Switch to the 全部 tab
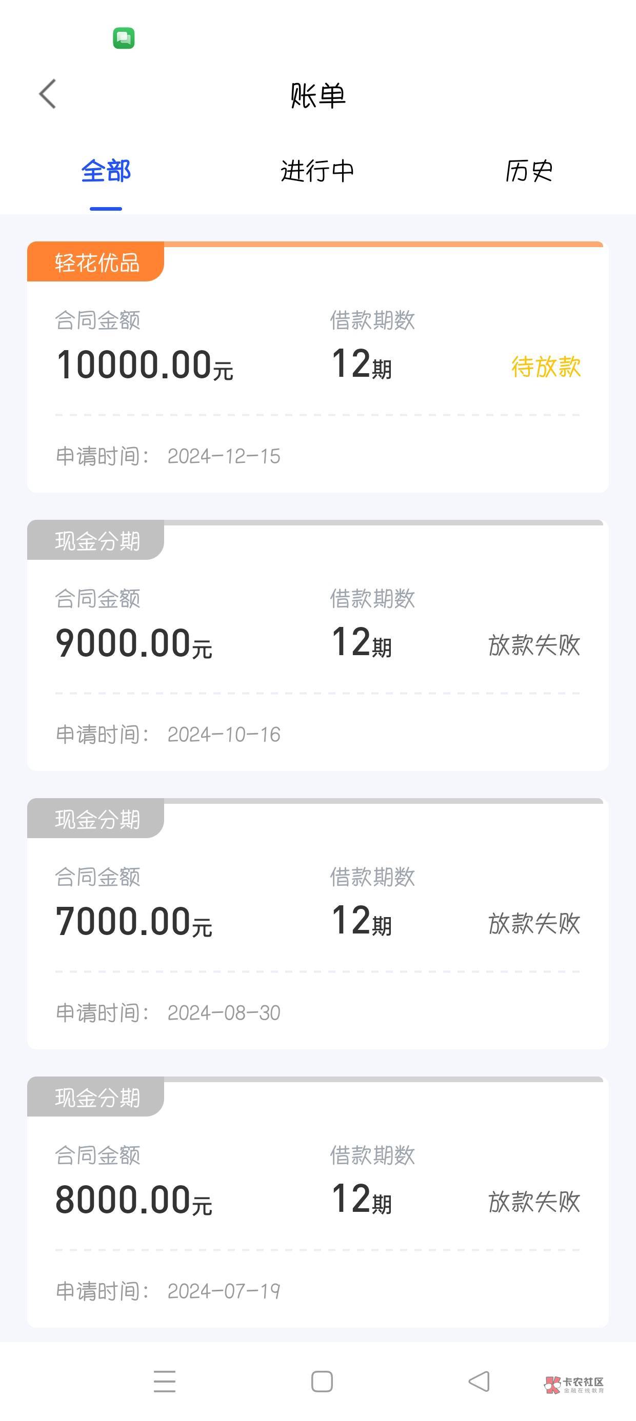 coord(106,171)
